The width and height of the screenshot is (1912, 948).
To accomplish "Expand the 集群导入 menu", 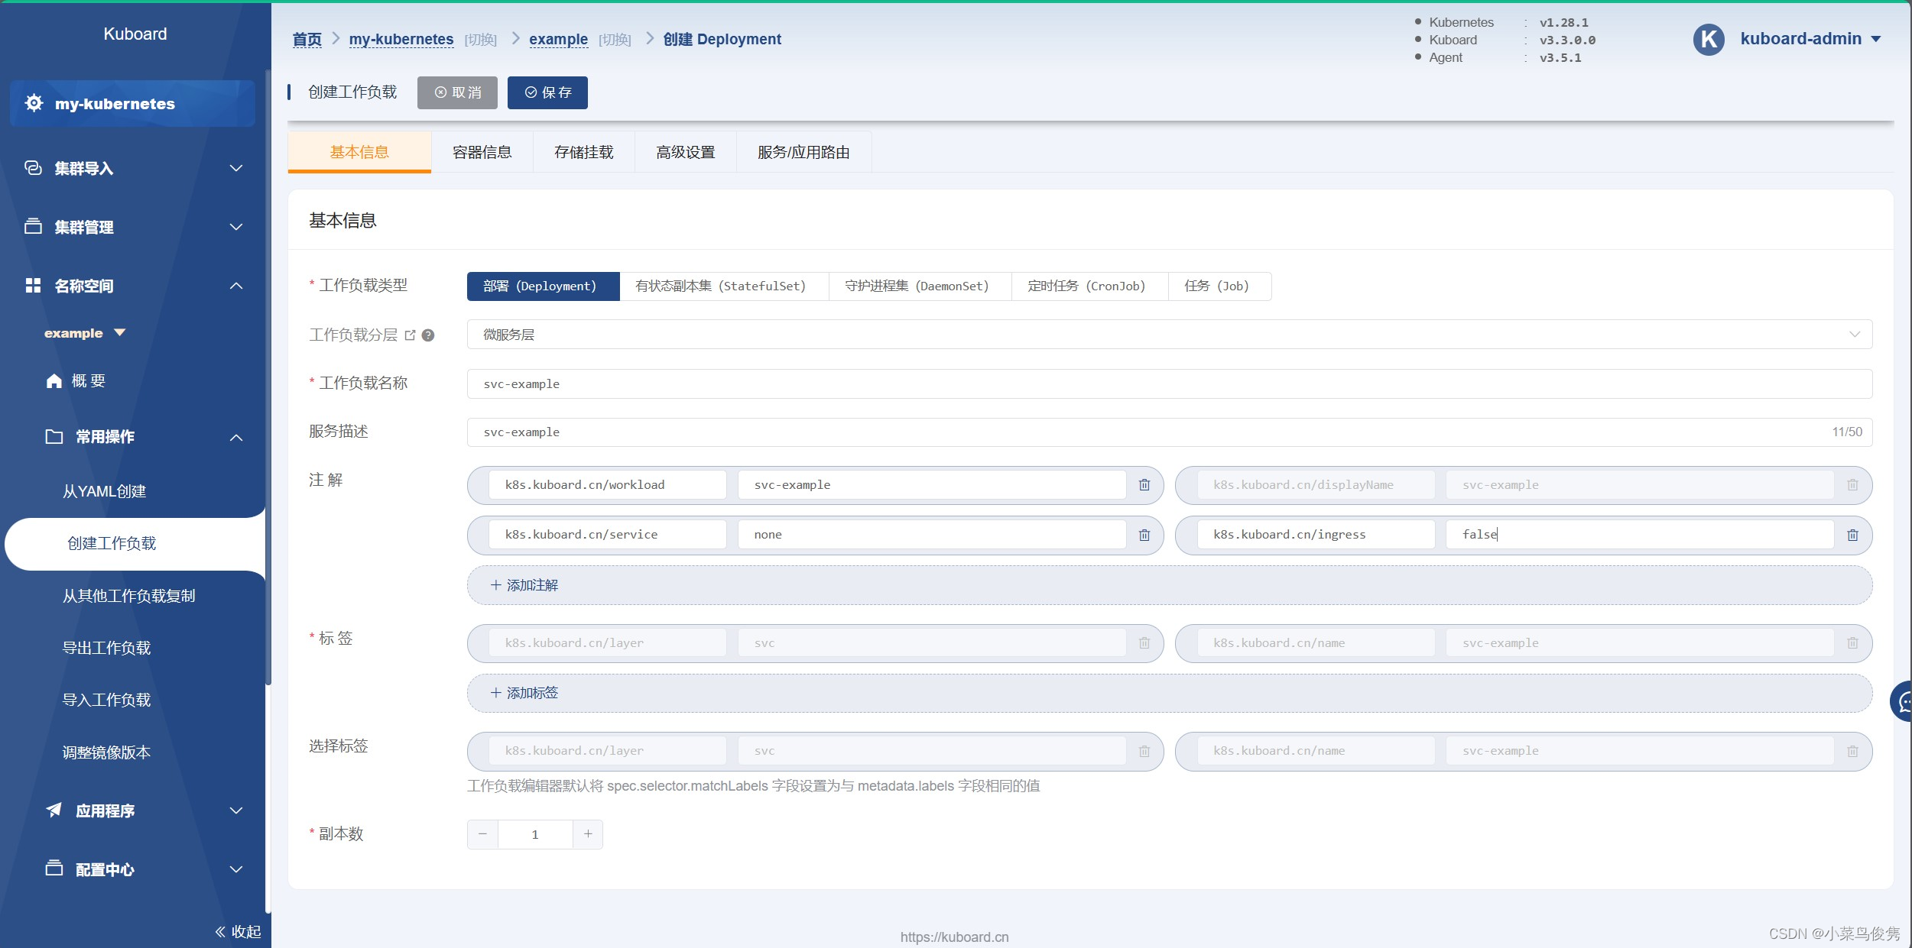I will 236,168.
